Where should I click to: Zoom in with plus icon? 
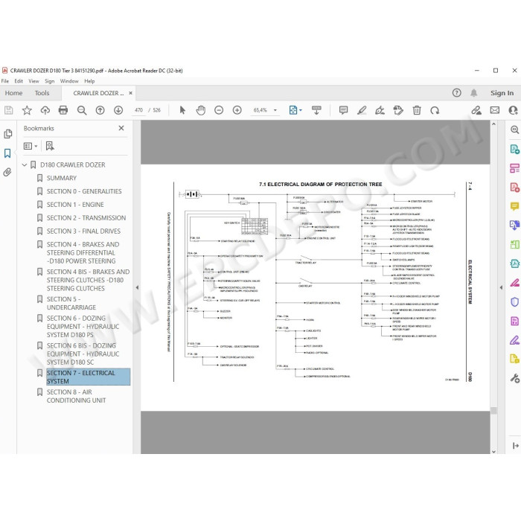click(237, 110)
